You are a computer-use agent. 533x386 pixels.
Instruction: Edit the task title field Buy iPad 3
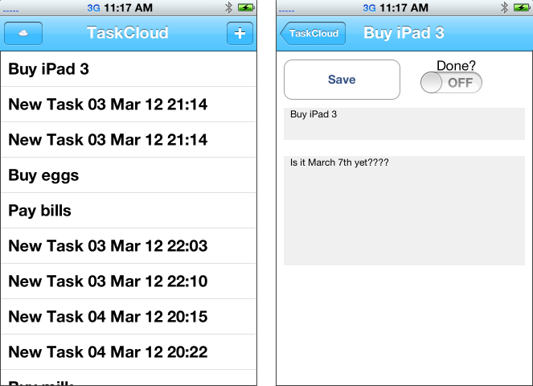coord(404,124)
